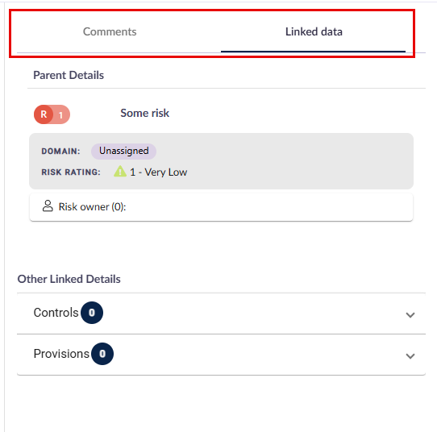The image size is (437, 432).
Task: Click the DOMAIN label in grey card
Action: 60,152
